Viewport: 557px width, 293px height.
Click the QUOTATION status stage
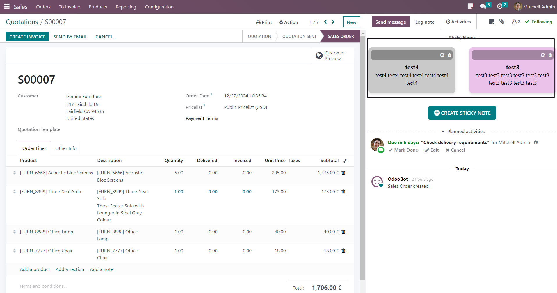259,36
